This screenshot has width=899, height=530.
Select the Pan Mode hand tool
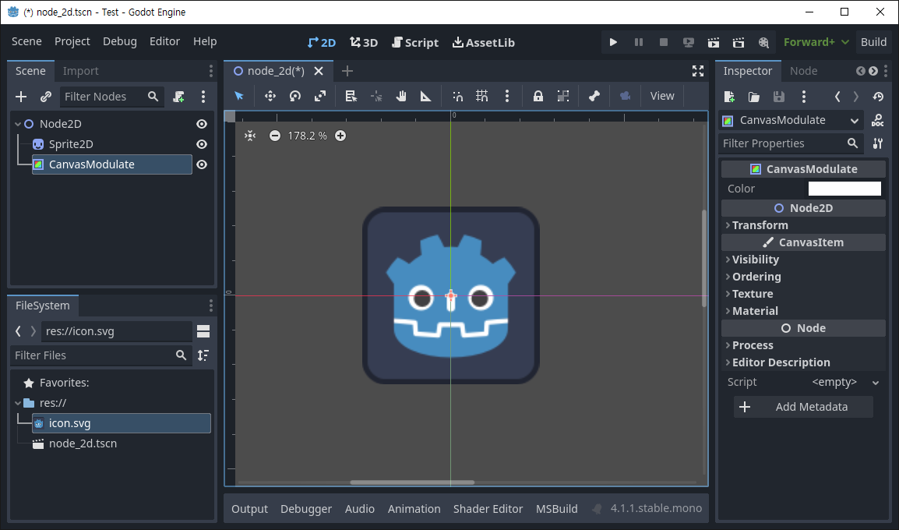click(x=400, y=96)
